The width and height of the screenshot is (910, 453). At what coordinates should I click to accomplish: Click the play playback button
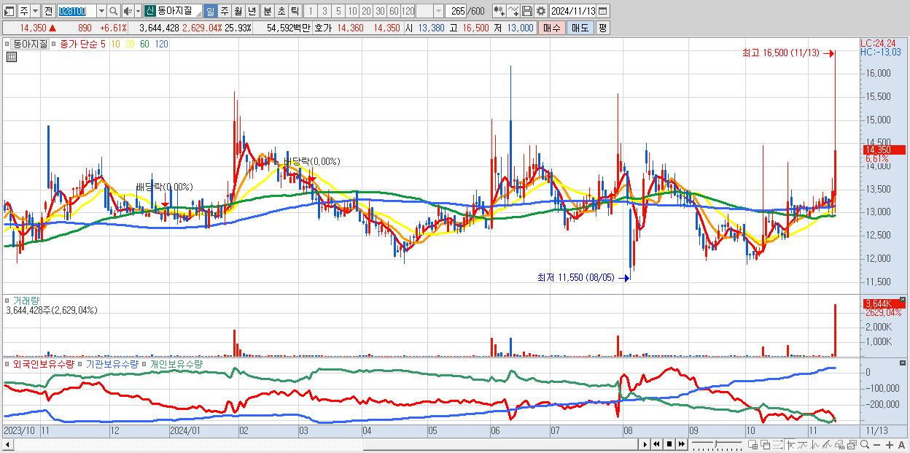click(x=645, y=444)
